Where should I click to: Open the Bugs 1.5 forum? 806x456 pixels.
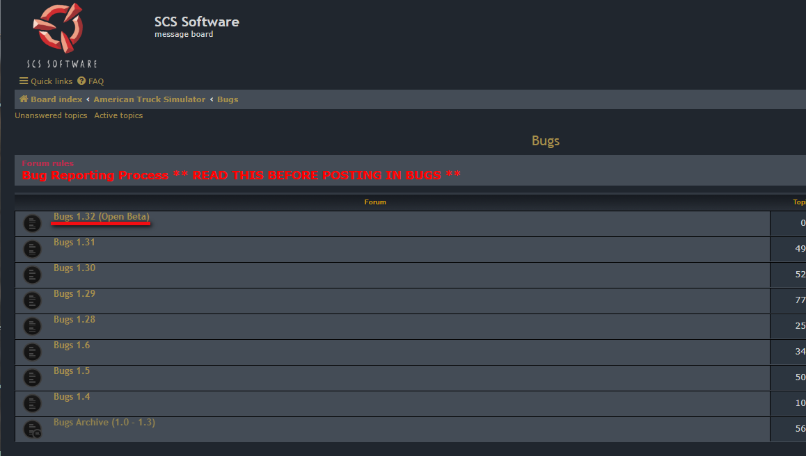[x=72, y=370]
